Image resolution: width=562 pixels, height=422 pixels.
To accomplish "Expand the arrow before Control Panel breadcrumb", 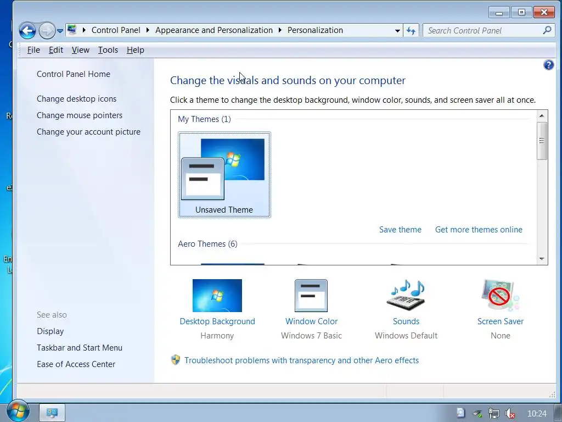I will pyautogui.click(x=84, y=30).
